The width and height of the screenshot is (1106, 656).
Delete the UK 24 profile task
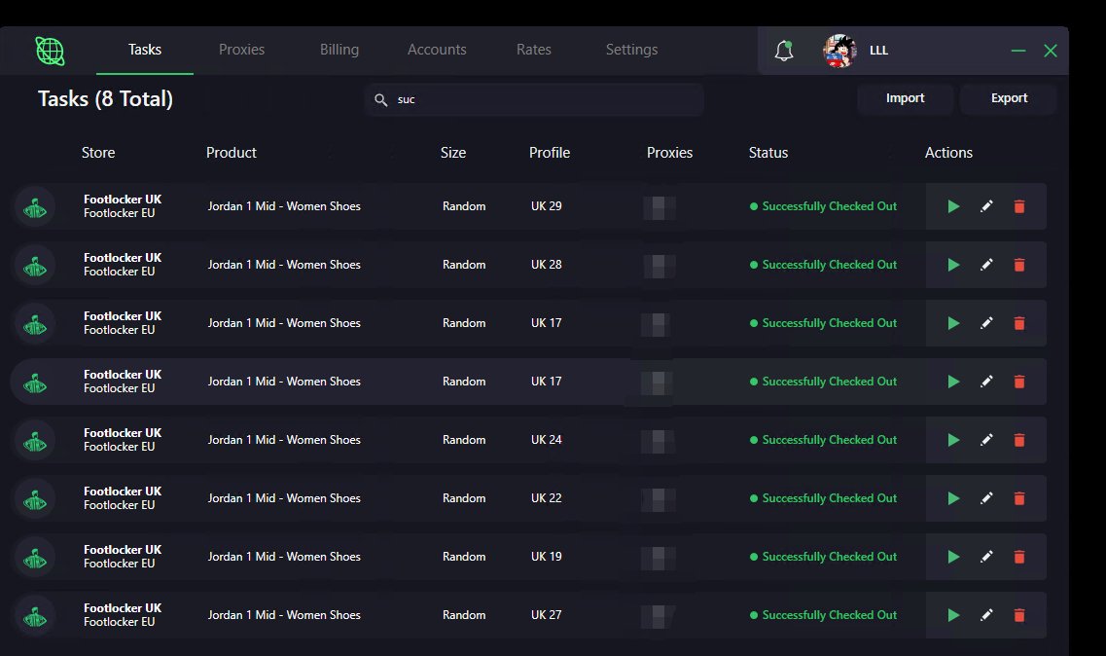tap(1019, 440)
